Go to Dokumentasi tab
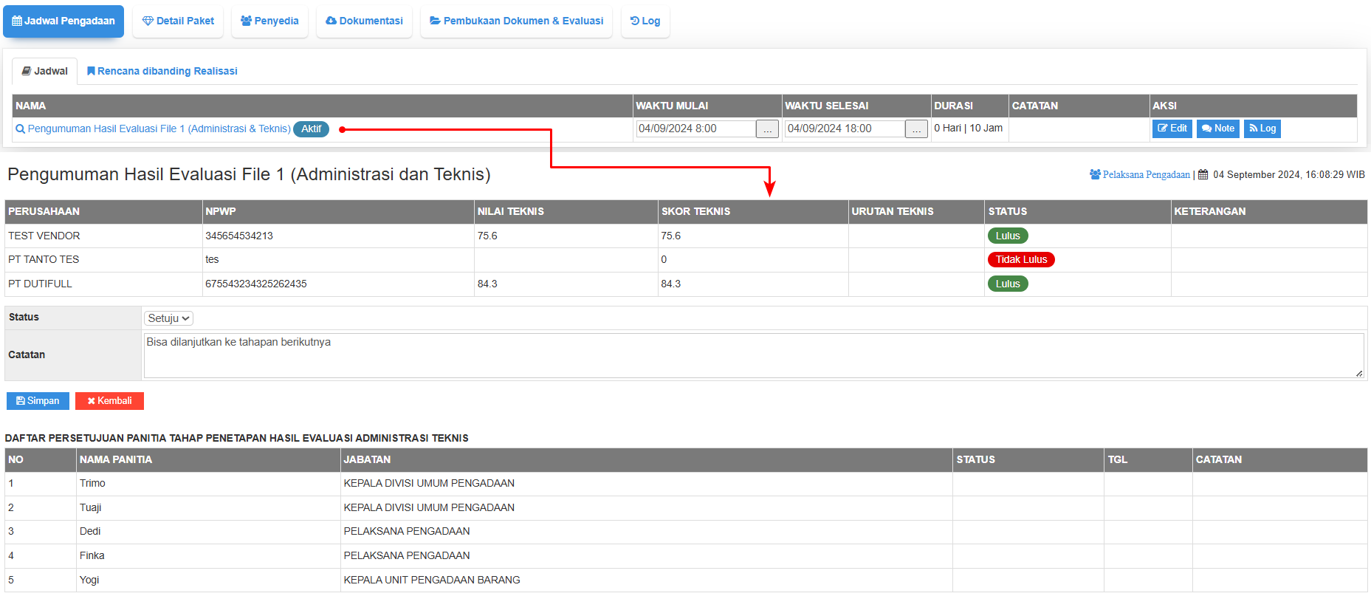This screenshot has height=596, width=1371. point(364,21)
